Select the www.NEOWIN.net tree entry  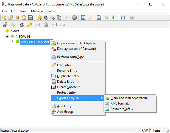(x=35, y=42)
